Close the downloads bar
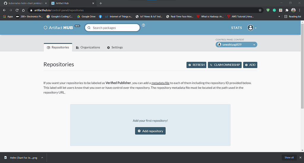Screen dimensions: 304x163 click(x=300, y=158)
